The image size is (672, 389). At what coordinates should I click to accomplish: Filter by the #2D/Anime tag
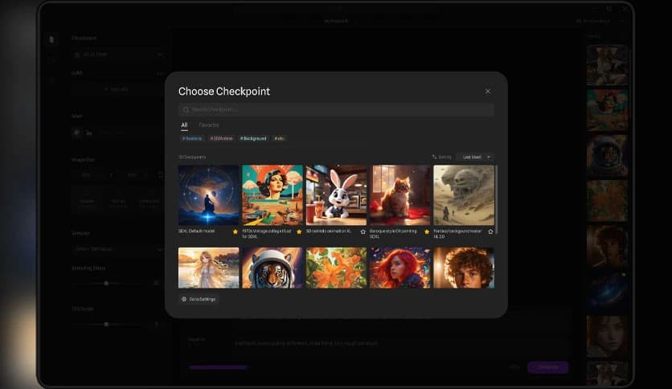221,138
